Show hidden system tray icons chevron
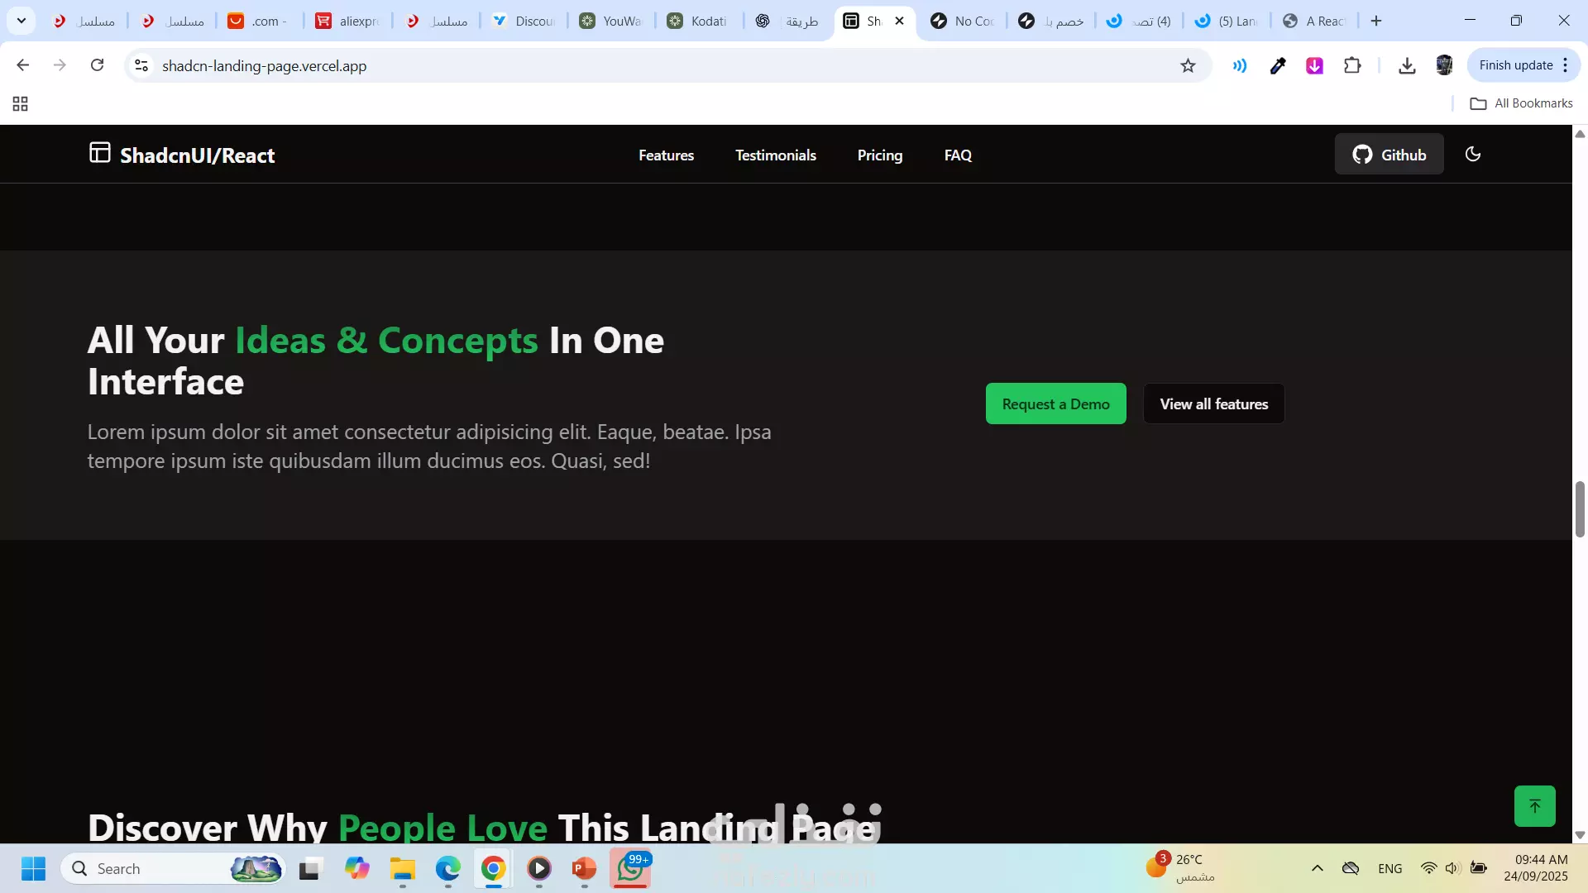The width and height of the screenshot is (1588, 893). point(1318,868)
